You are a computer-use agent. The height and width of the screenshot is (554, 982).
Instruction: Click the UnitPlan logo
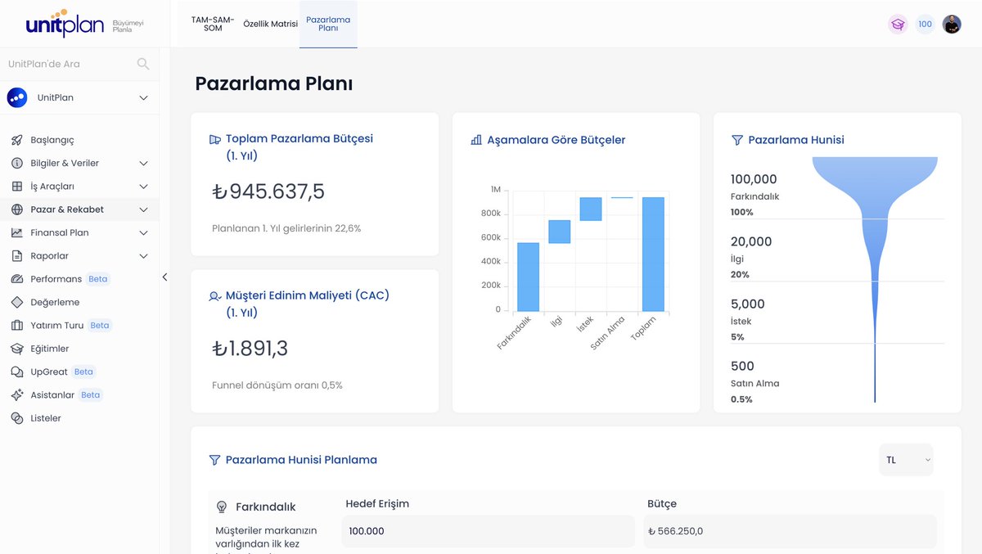click(x=65, y=24)
